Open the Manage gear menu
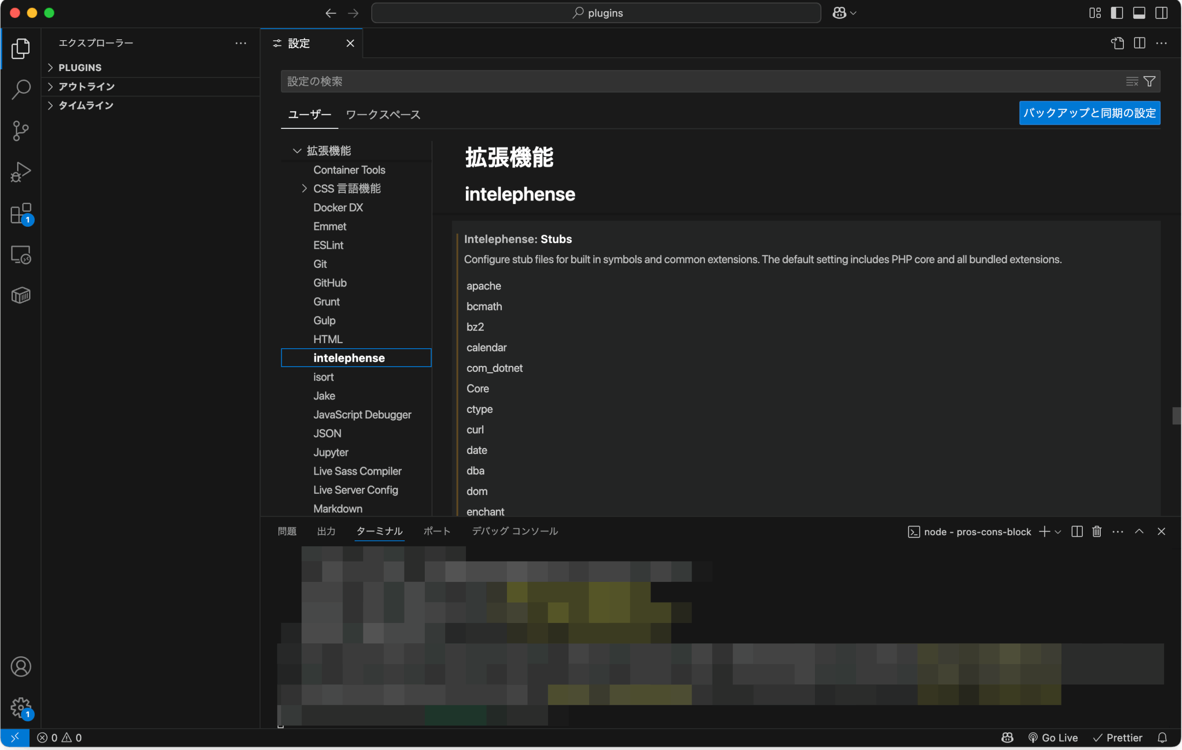Screen dimensions: 1182x750 click(x=21, y=708)
